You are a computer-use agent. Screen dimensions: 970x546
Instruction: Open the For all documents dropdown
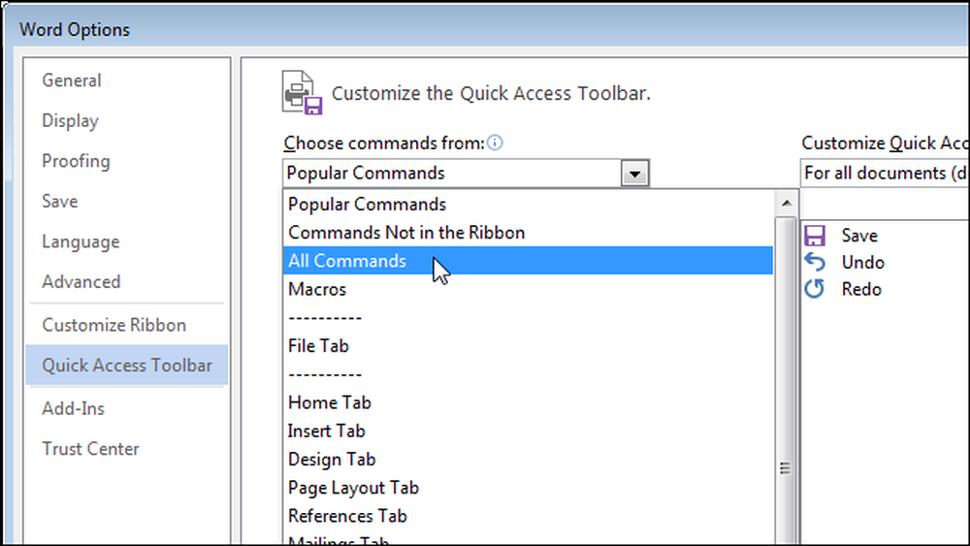click(885, 174)
